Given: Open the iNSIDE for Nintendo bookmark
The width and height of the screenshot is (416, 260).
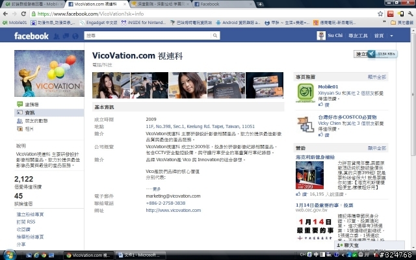Looking at the screenshot, I should 144,23.
